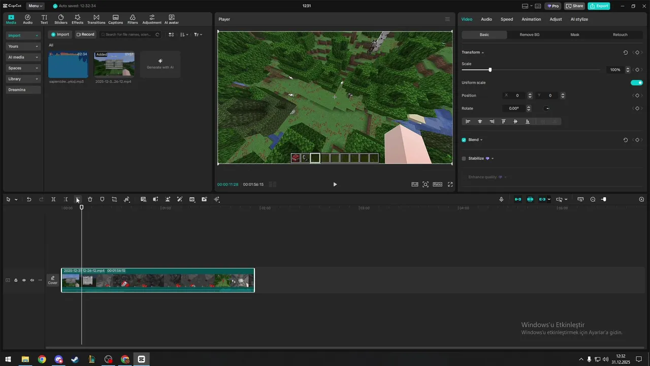650x366 pixels.
Task: Click the Cover button on the track
Action: [52, 280]
